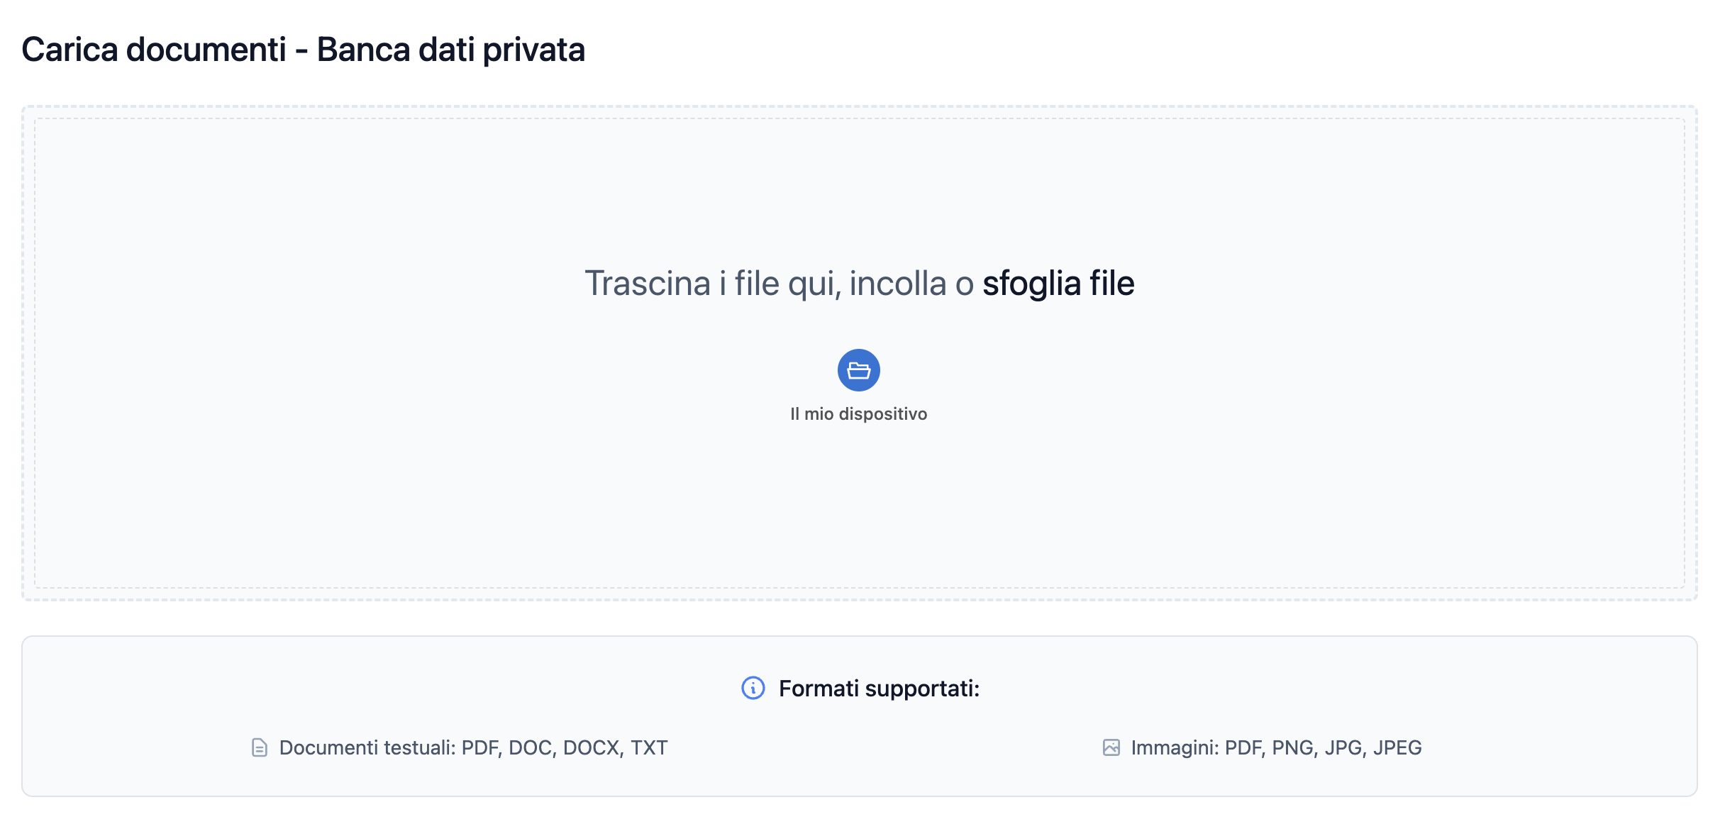
Task: Click the 'PDF, DOC, DOCX, TXT' formats text
Action: point(565,747)
